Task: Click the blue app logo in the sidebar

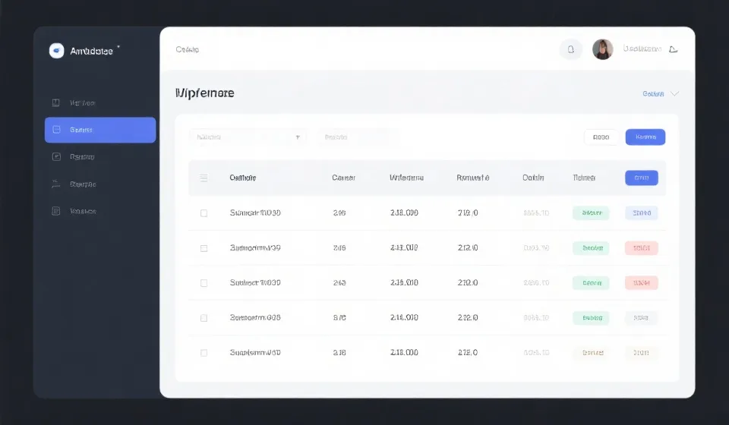Action: [x=57, y=51]
